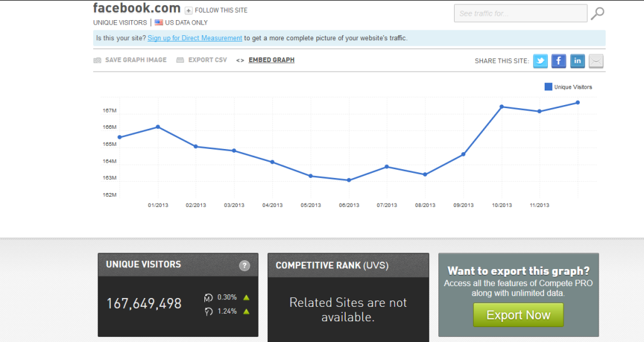Screen dimensions: 644x342
Task: Click the Unique Visitors metric label under facebook.com
Action: 120,23
